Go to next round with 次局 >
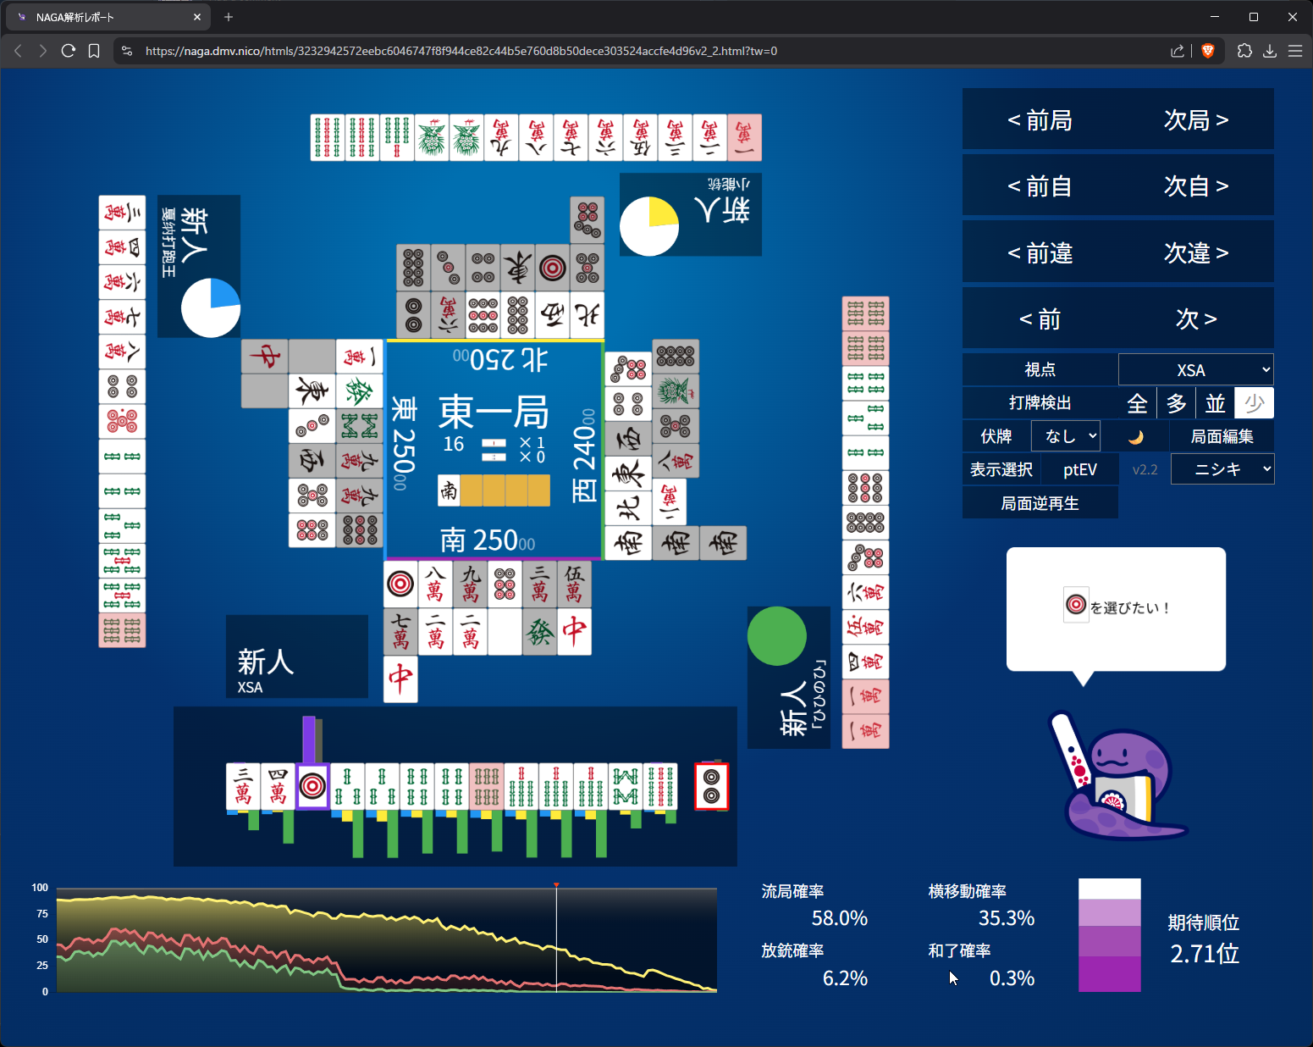The width and height of the screenshot is (1313, 1047). (1195, 120)
